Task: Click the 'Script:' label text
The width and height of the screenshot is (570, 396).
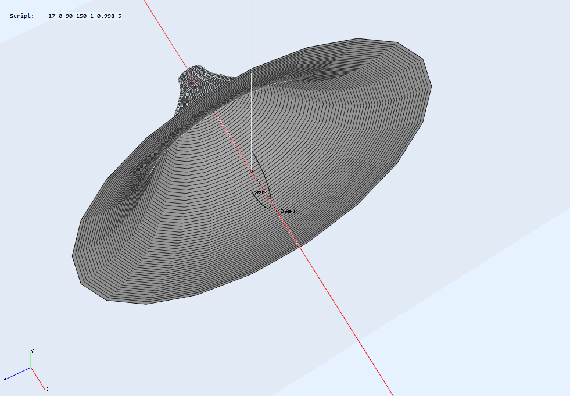Action: coord(22,16)
